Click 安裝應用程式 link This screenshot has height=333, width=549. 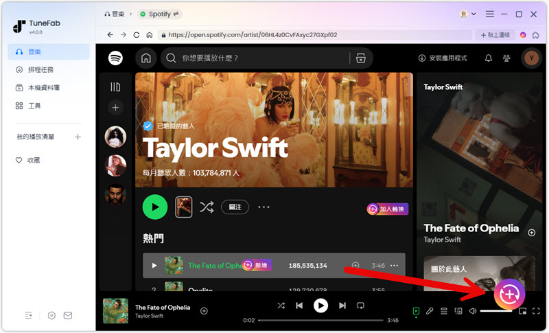click(x=443, y=58)
